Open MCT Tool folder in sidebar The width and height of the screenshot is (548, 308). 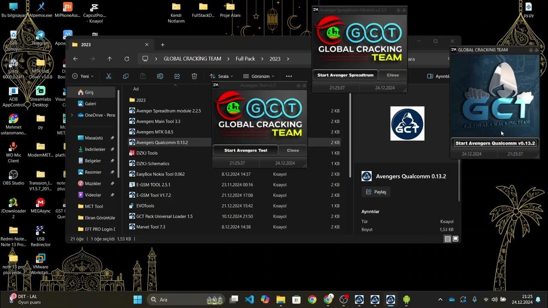point(93,206)
